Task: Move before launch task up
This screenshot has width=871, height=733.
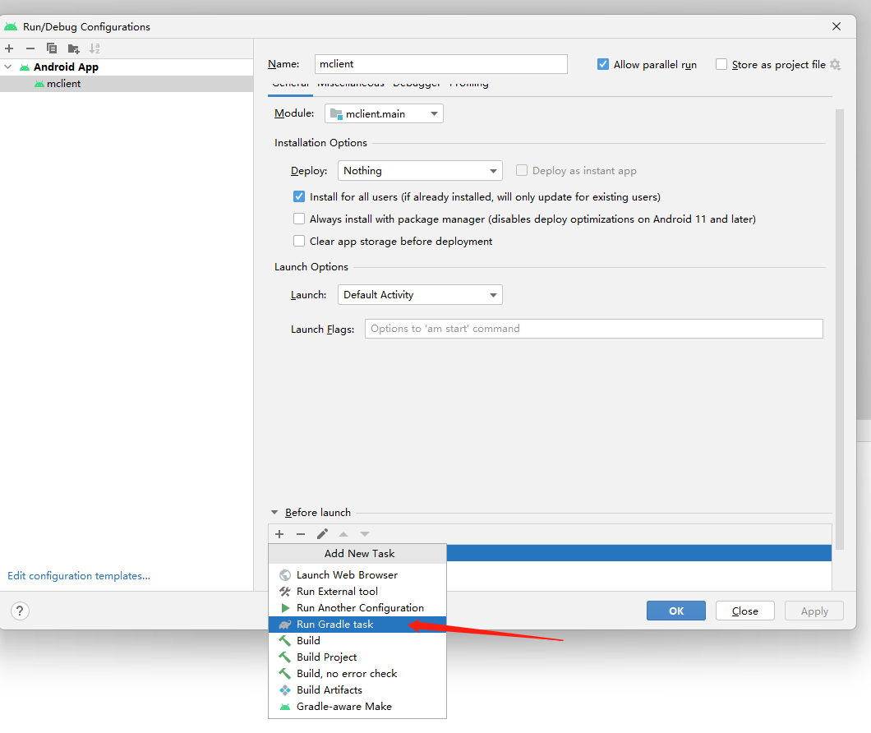Action: [343, 534]
